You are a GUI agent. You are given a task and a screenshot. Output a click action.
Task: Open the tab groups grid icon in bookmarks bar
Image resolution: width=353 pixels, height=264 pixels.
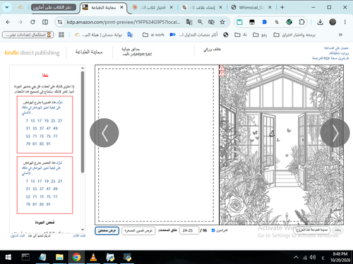tap(61, 34)
